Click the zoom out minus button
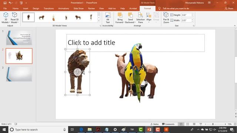 tap(206, 124)
